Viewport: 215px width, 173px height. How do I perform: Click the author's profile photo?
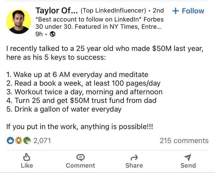pyautogui.click(x=19, y=22)
